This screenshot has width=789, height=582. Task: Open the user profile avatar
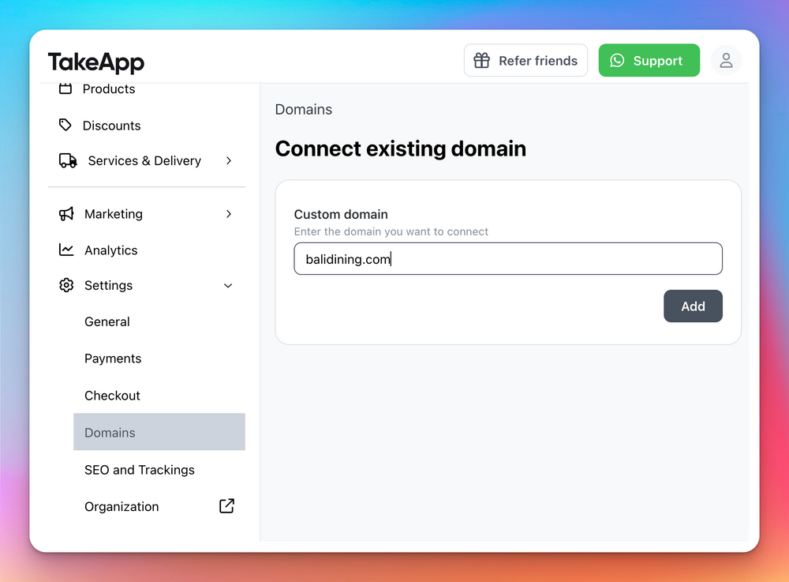point(726,61)
